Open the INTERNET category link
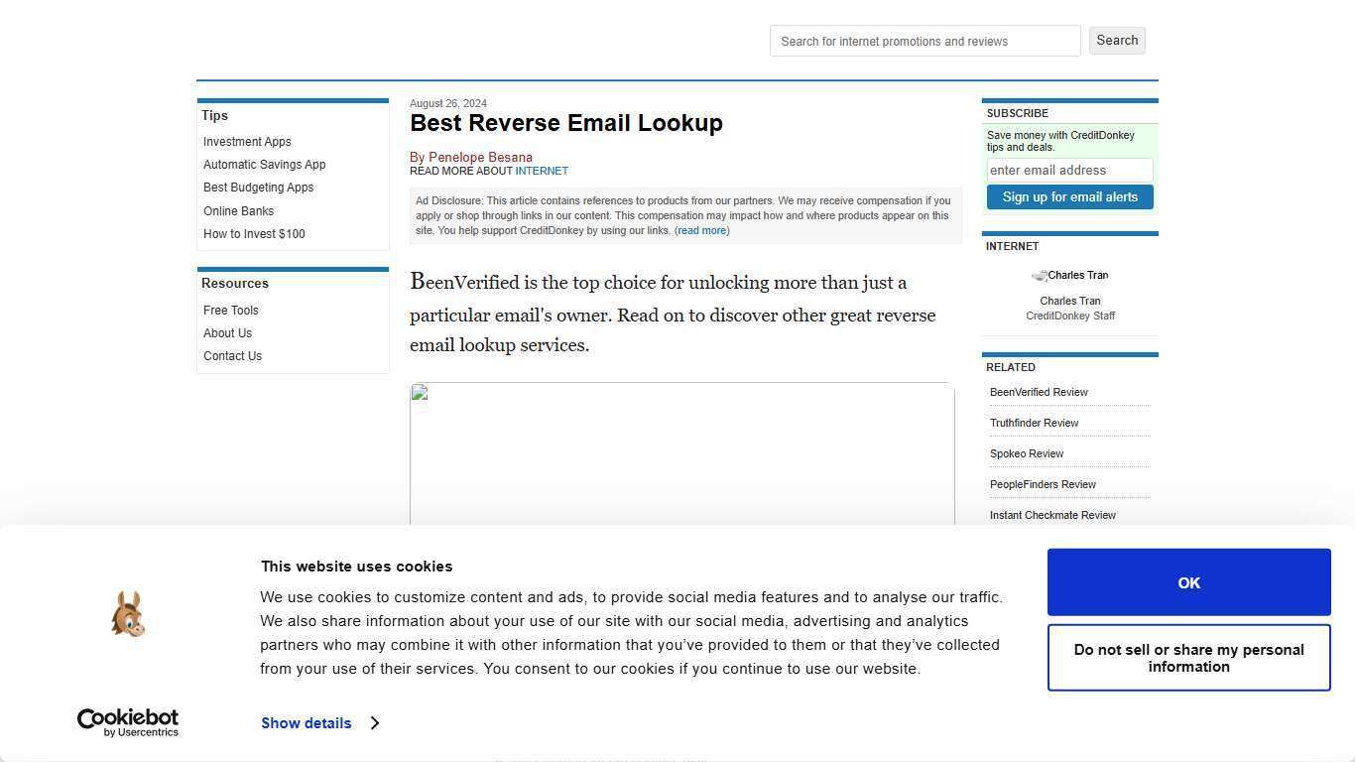1355x762 pixels. click(542, 170)
